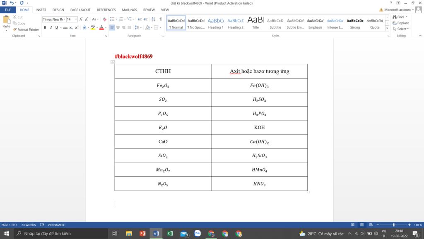This screenshot has width=424, height=239.
Task: Switch to the PAGE LAYOUT tab
Action: pos(80,10)
